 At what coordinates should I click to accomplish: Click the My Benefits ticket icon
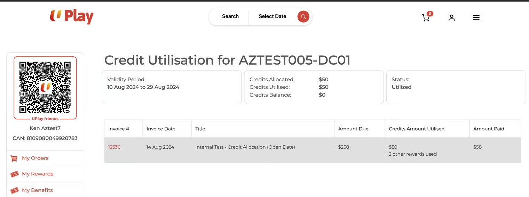click(14, 190)
